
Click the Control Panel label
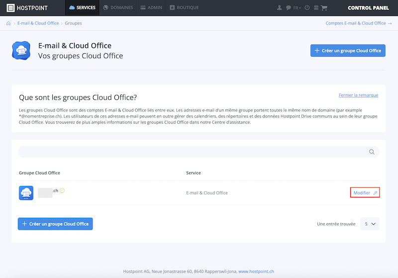(x=368, y=8)
